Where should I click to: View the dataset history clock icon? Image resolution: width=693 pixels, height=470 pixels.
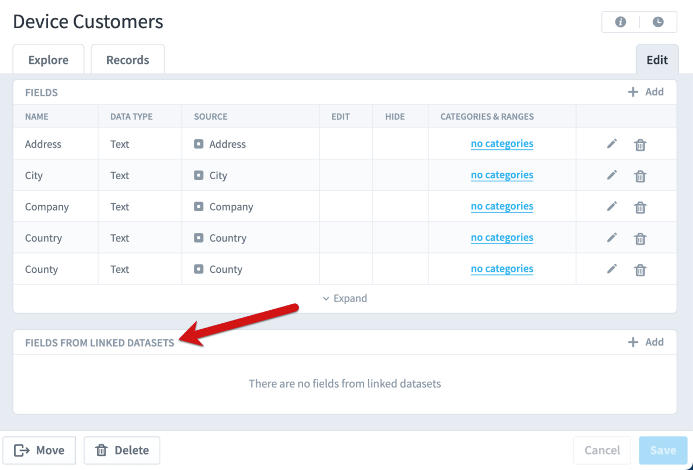coord(658,22)
